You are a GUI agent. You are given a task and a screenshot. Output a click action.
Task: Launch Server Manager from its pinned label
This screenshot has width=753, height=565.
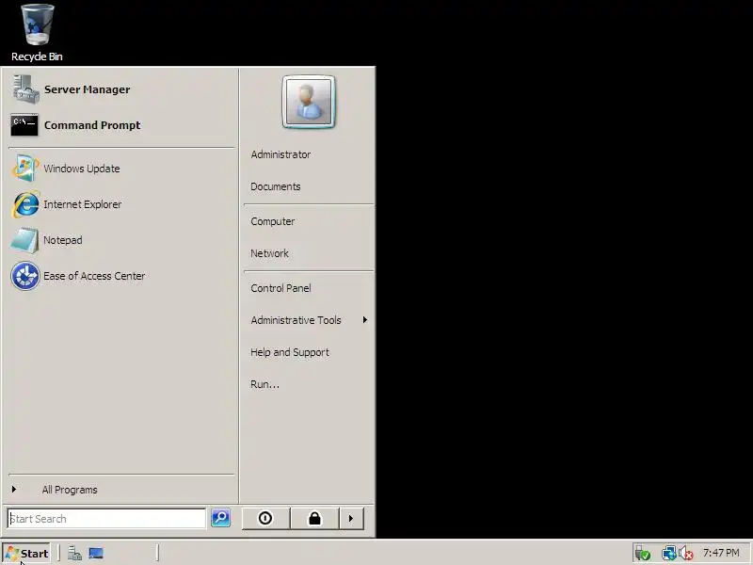pyautogui.click(x=87, y=89)
